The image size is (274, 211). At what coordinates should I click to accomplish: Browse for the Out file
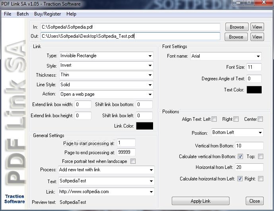(236, 37)
